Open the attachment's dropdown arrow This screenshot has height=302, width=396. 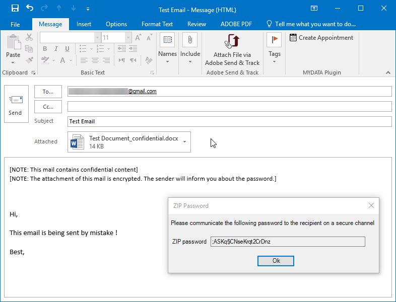point(184,142)
